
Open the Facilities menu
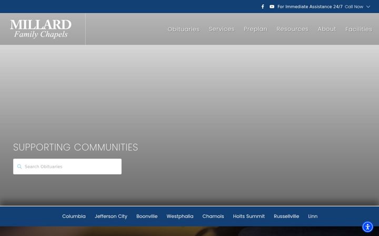click(358, 29)
